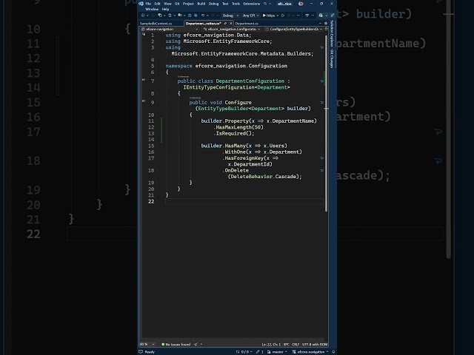This screenshot has width=474, height=355.
Task: Open the Tools menu
Action: pyautogui.click(x=236, y=4)
